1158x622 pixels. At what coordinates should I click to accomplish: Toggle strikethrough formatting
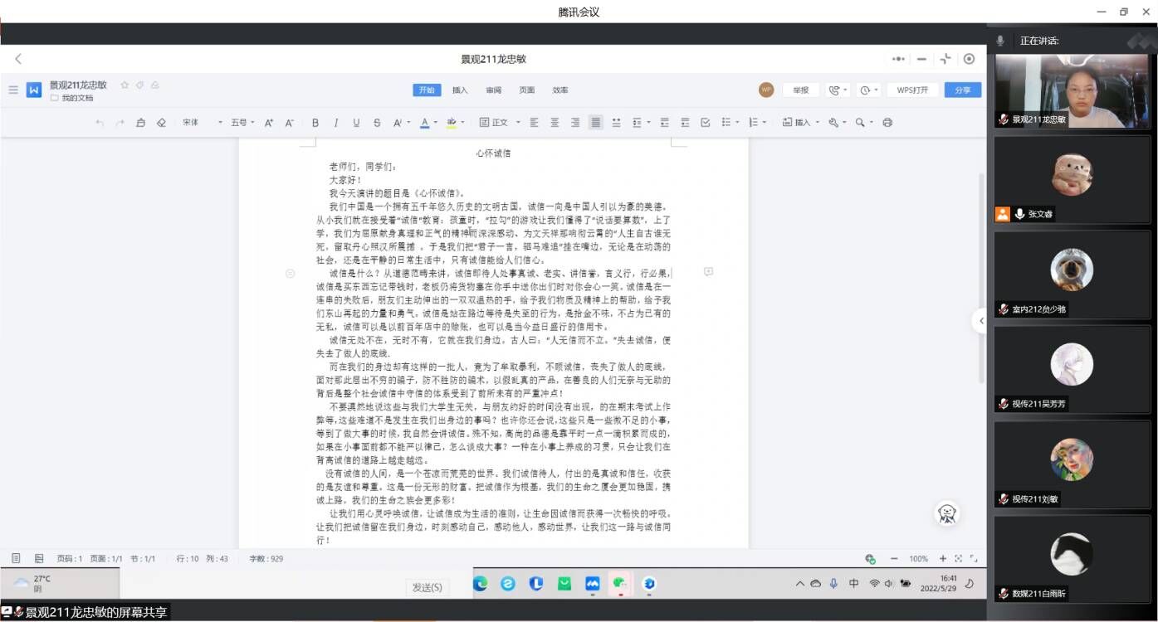(x=377, y=123)
